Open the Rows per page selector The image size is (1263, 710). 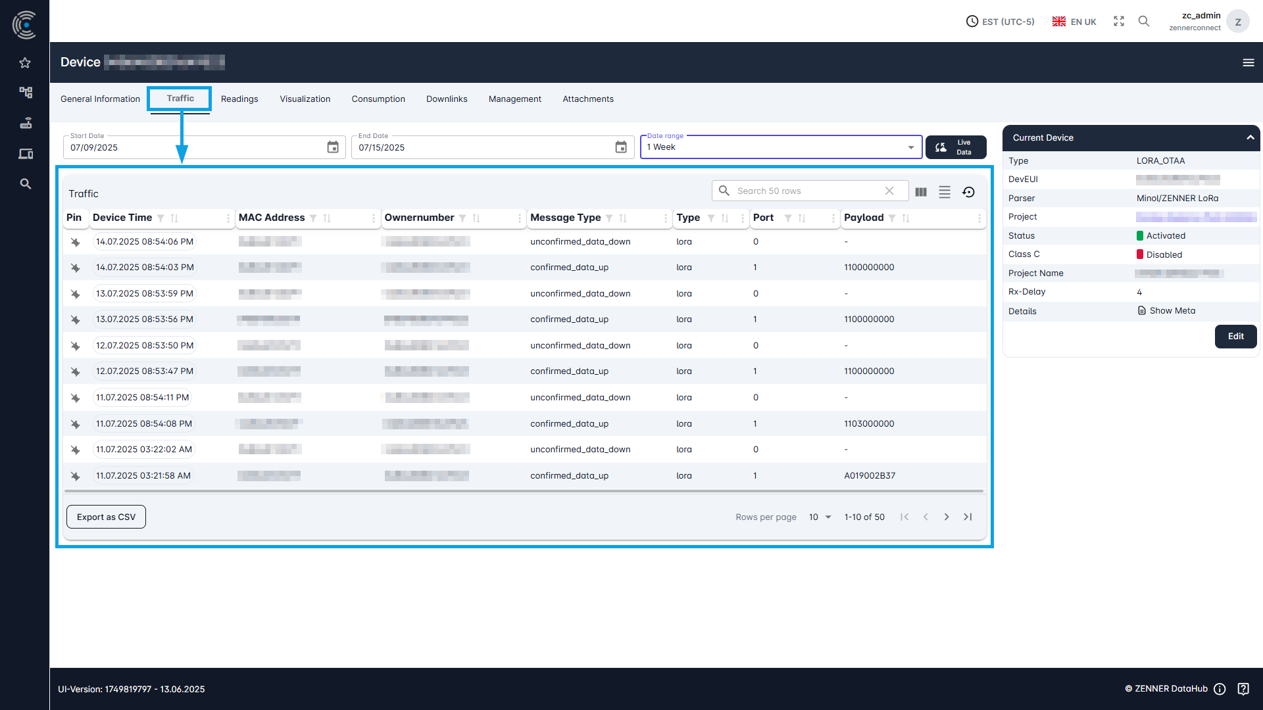(x=819, y=517)
